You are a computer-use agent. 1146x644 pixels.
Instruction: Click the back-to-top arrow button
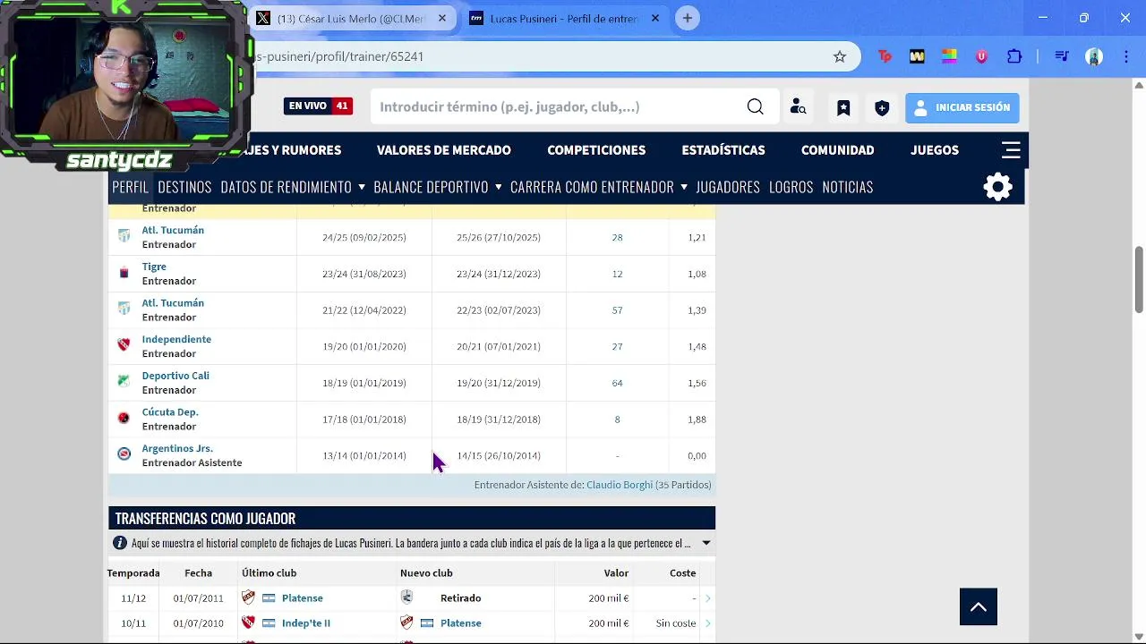click(x=979, y=607)
